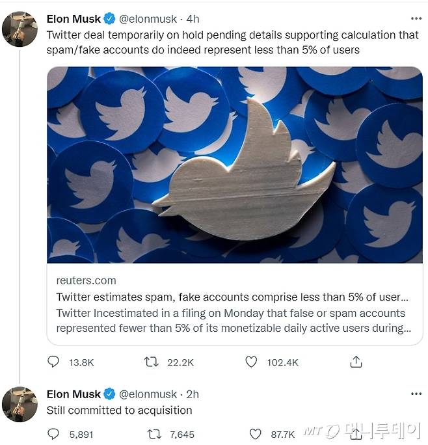Retweet the Still committed to acquisition tweet
This screenshot has height=445, width=428.
click(155, 434)
